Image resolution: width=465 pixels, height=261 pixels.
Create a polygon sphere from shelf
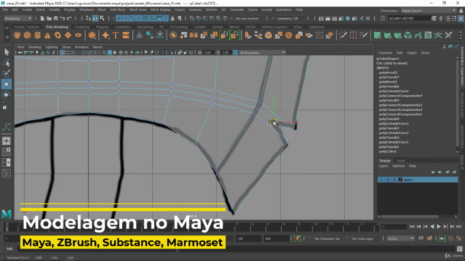(x=17, y=36)
